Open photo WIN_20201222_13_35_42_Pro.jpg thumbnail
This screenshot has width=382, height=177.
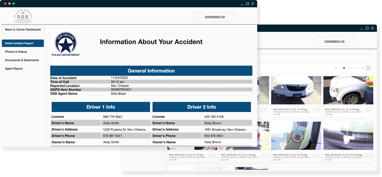(x=296, y=135)
